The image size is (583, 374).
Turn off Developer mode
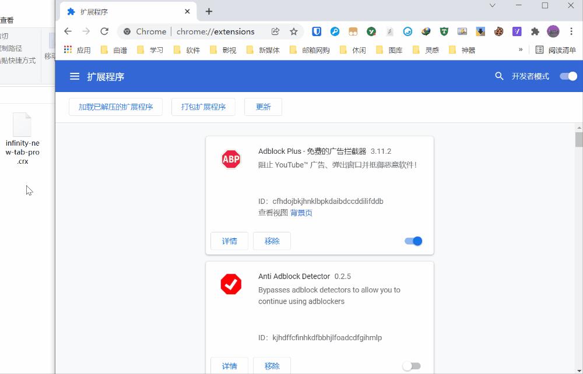(x=568, y=76)
